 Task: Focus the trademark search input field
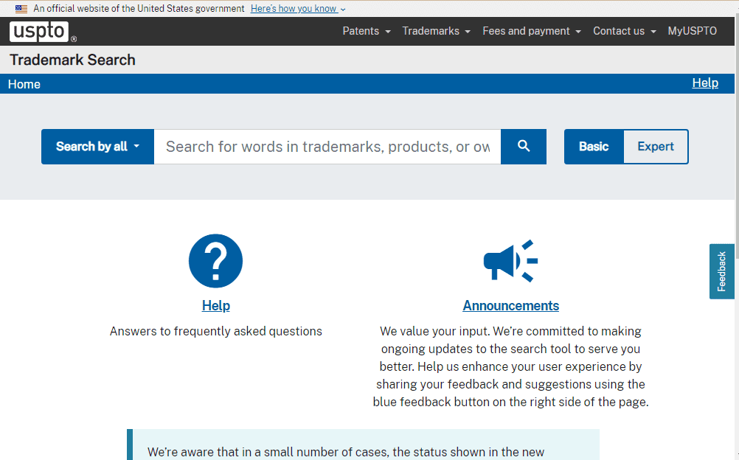tap(327, 147)
